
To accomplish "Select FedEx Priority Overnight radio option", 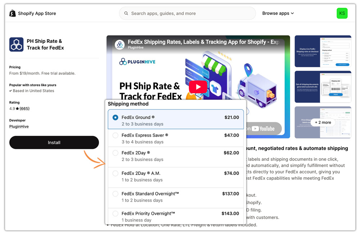I will (116, 214).
